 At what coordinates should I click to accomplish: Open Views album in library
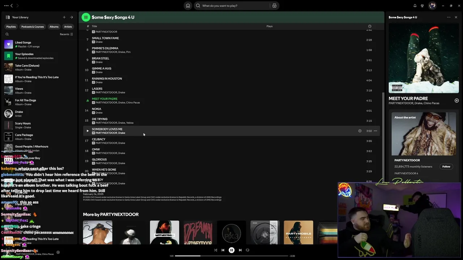pos(39,91)
